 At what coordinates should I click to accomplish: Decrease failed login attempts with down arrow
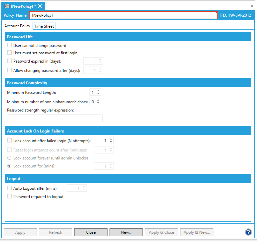pyautogui.click(x=111, y=142)
